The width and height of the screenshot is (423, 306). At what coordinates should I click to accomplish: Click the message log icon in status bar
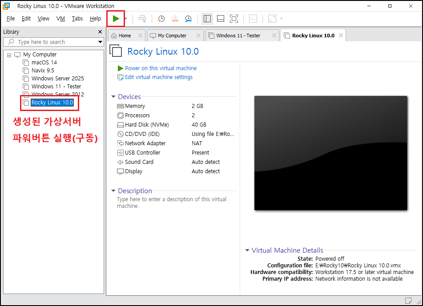tap(408, 300)
